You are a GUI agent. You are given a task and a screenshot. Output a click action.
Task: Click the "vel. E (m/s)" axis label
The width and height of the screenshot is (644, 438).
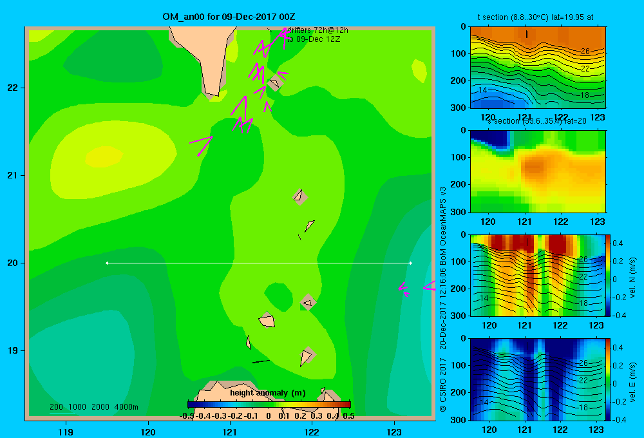tap(633, 382)
